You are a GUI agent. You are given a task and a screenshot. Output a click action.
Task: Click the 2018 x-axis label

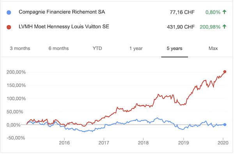[143, 143]
